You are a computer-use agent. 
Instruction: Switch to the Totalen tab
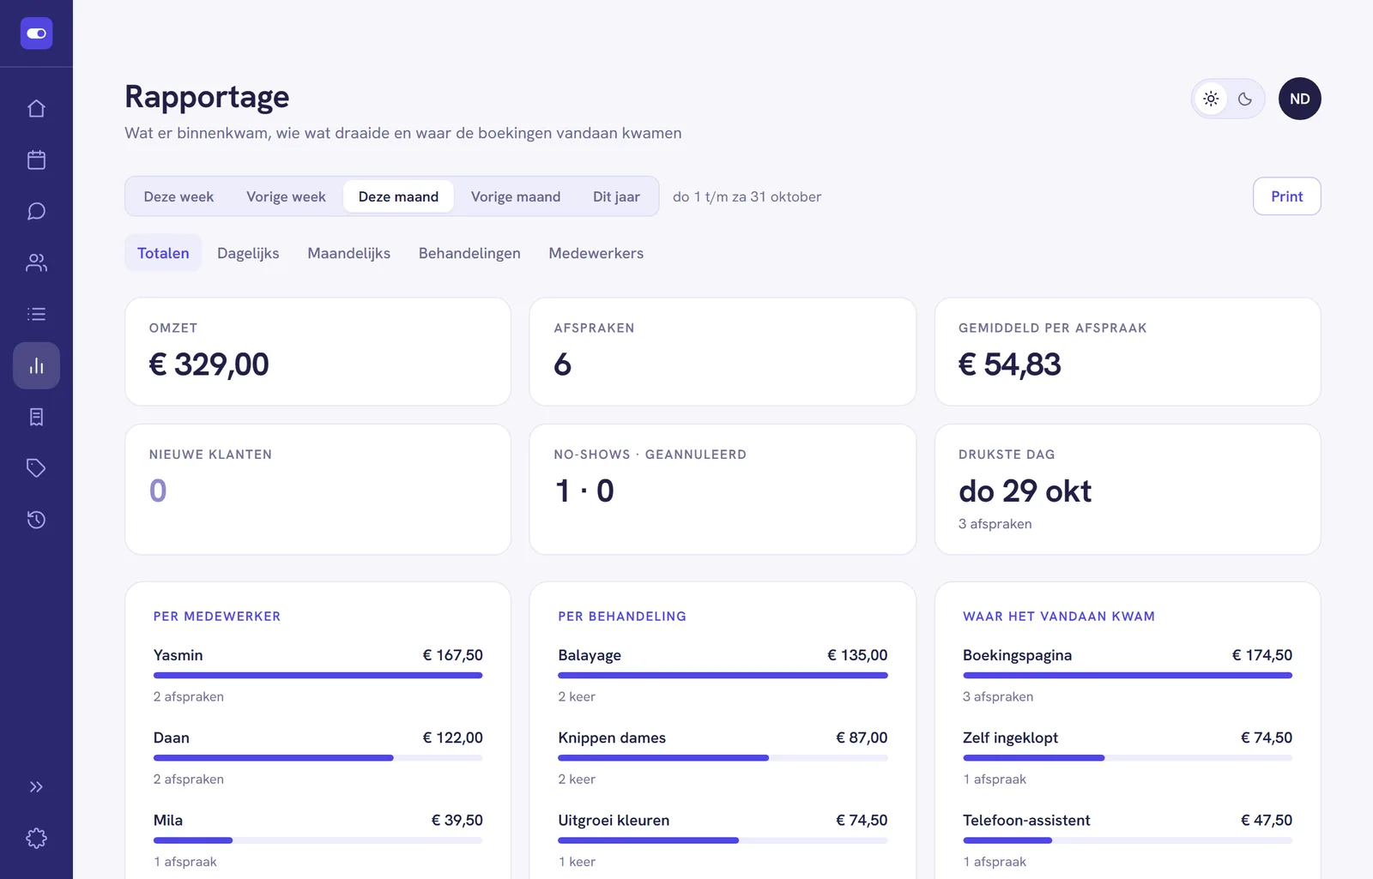[x=163, y=253]
